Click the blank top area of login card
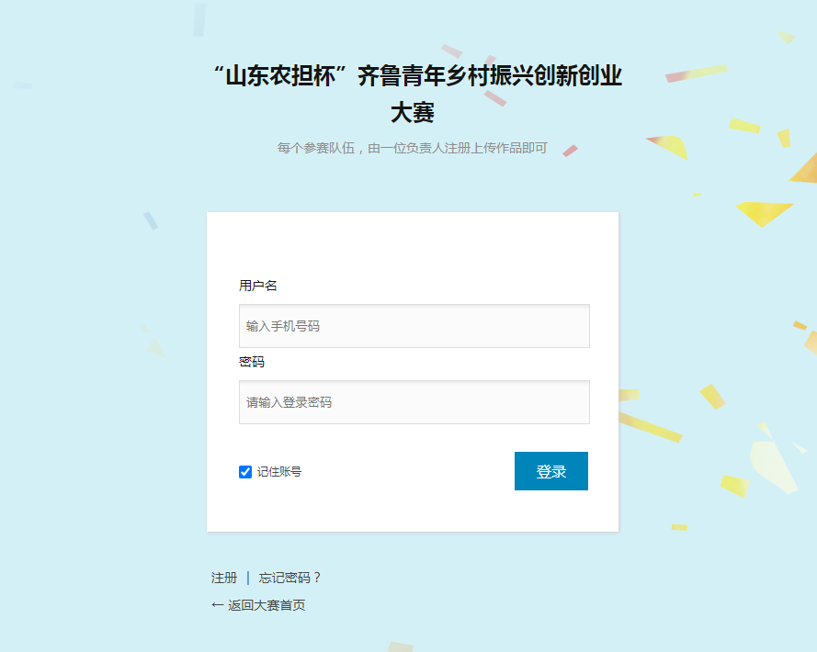This screenshot has height=652, width=817. (x=413, y=242)
